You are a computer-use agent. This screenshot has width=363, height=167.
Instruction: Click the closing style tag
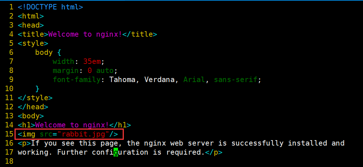(x=35, y=98)
